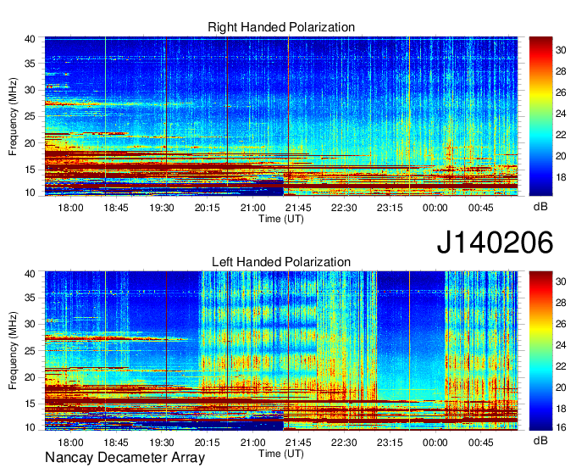Viewport: 576px width, 468px height.
Task: Click the Left Handed Polarization plot title
Action: [281, 262]
